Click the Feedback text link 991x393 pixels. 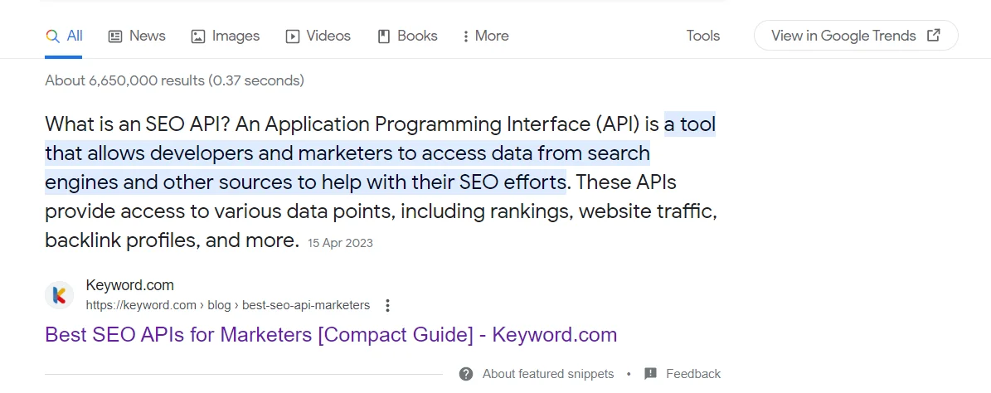(693, 374)
